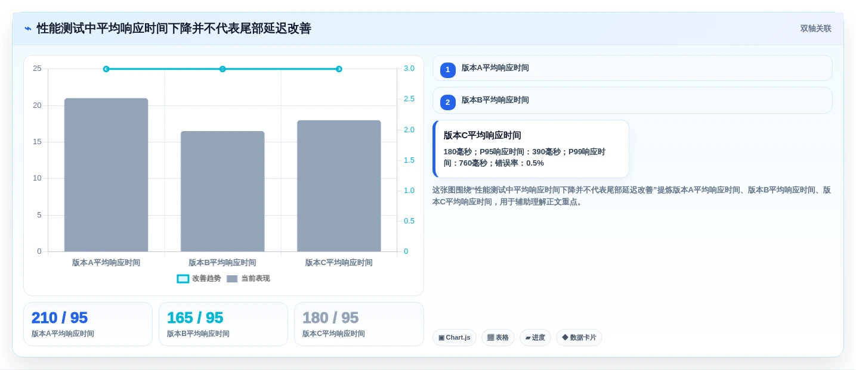This screenshot has height=370, width=856.
Task: Toggle the 改善趋势 legend entry
Action: [199, 278]
